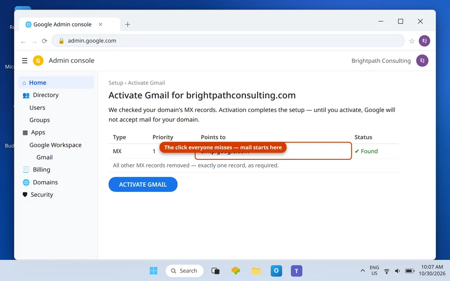The image size is (450, 281).
Task: Click the Setup breadcrumb link
Action: 116,83
